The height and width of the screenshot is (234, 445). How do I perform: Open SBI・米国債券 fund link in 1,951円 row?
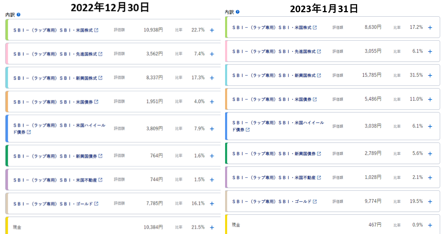click(x=53, y=102)
